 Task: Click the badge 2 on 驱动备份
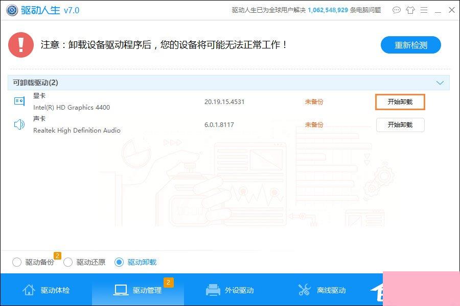pos(57,256)
